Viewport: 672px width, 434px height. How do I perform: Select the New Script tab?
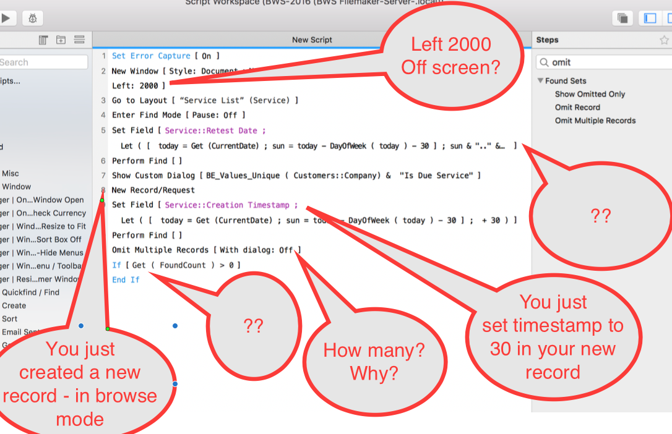pos(312,40)
